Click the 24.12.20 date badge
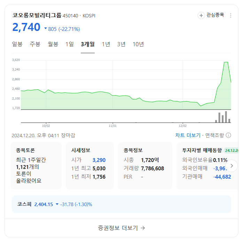The image size is (242, 245). point(231,150)
